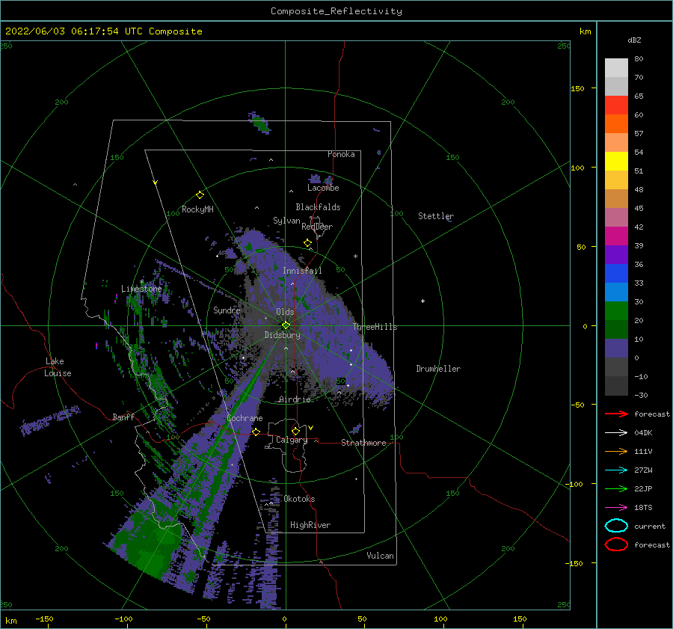
Task: Click the Sundre town label
Action: pyautogui.click(x=227, y=310)
